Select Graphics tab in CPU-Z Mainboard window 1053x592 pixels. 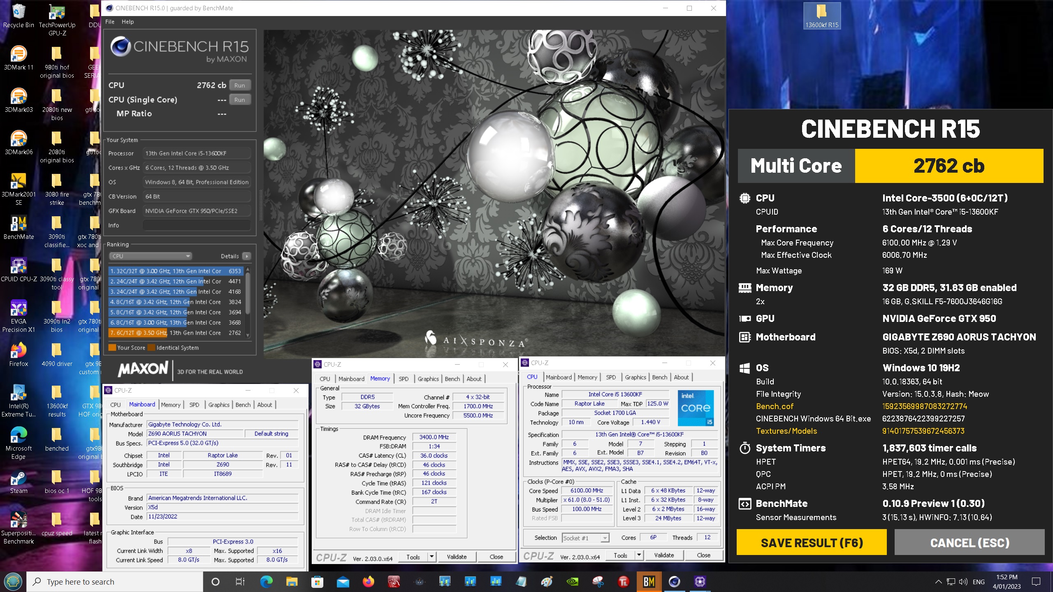tap(218, 405)
